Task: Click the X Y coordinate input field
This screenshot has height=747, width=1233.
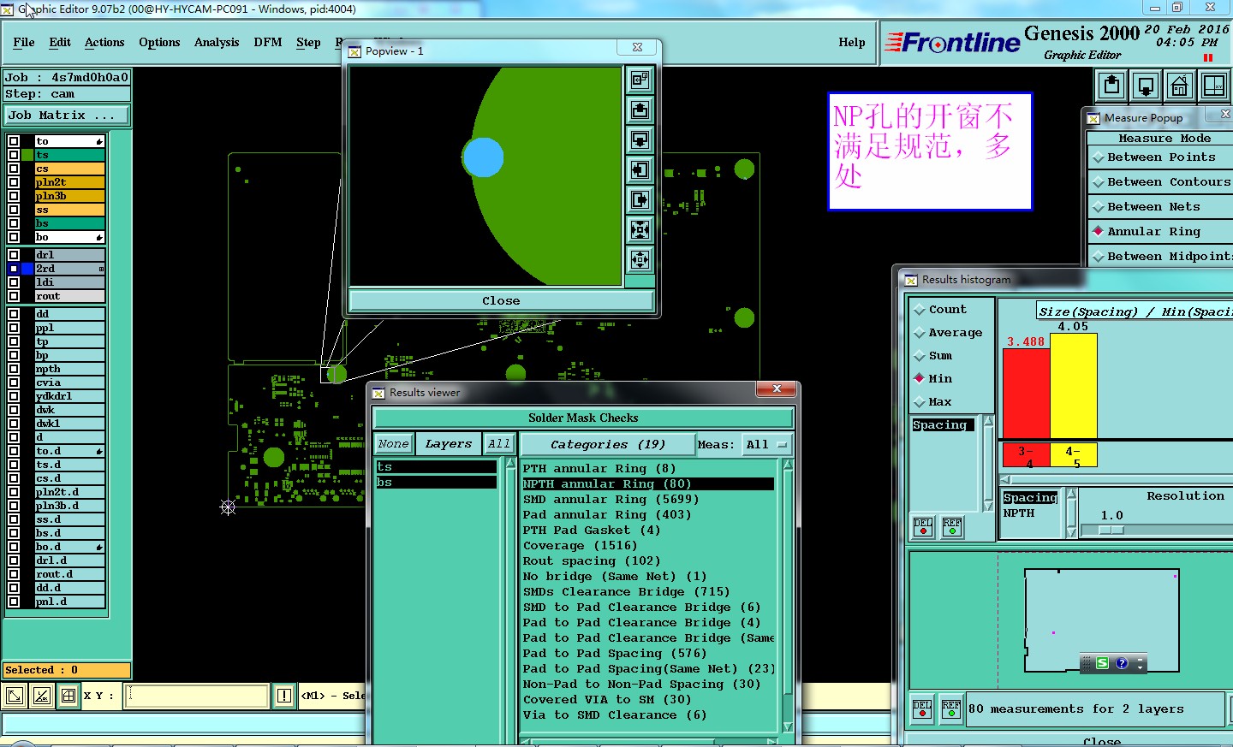Action: [x=197, y=696]
